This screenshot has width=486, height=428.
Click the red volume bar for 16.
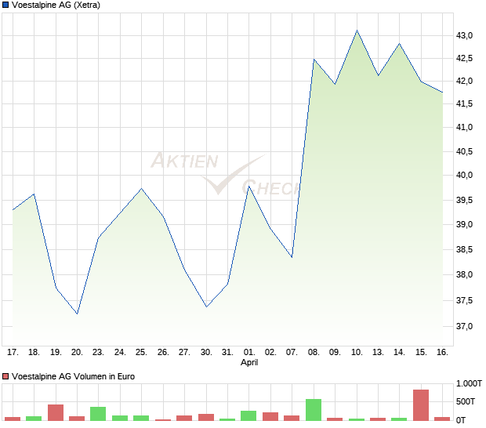coord(442,419)
